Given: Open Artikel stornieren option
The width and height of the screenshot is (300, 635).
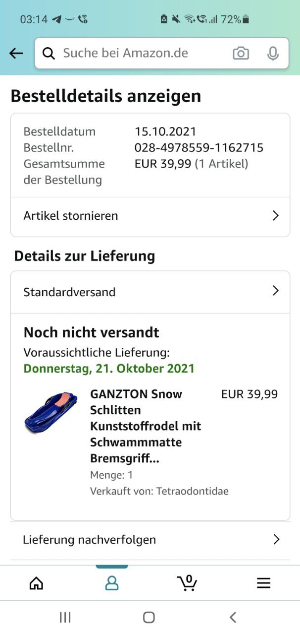Looking at the screenshot, I should pyautogui.click(x=71, y=216).
